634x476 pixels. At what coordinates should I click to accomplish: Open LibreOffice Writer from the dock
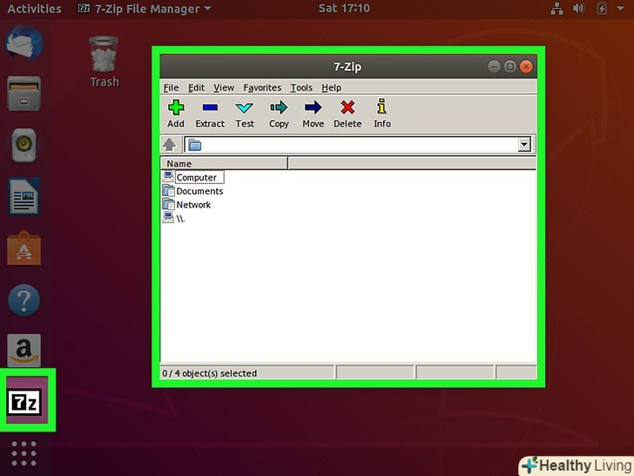point(24,196)
